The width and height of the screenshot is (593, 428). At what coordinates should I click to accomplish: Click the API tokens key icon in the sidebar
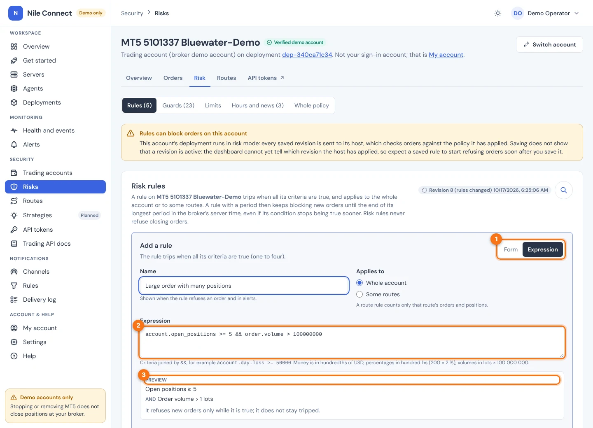coord(14,230)
